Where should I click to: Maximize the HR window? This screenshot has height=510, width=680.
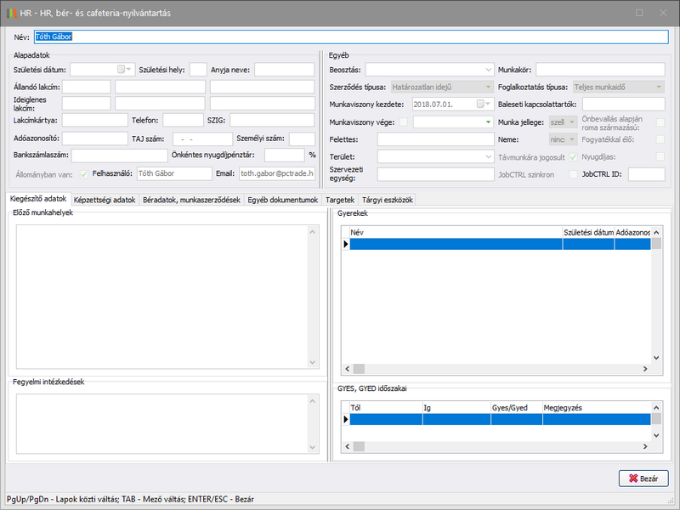639,13
